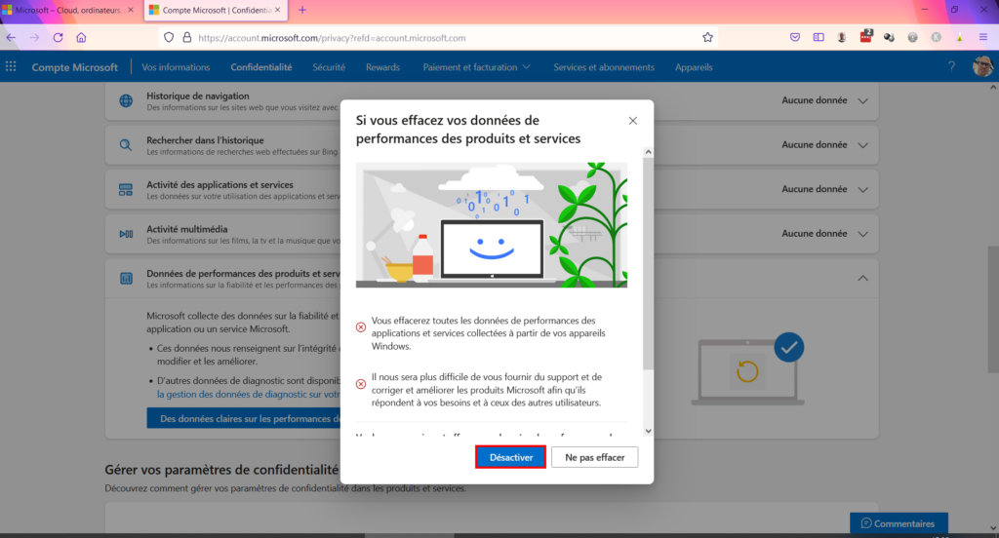
Task: Expand Activité des applications et services chevron
Action: pyautogui.click(x=862, y=189)
